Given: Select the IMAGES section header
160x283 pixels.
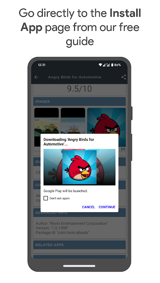Looking at the screenshot, I should pos(79,102).
